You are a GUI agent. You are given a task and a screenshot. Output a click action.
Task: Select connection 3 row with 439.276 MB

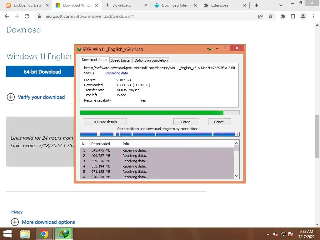157,161
